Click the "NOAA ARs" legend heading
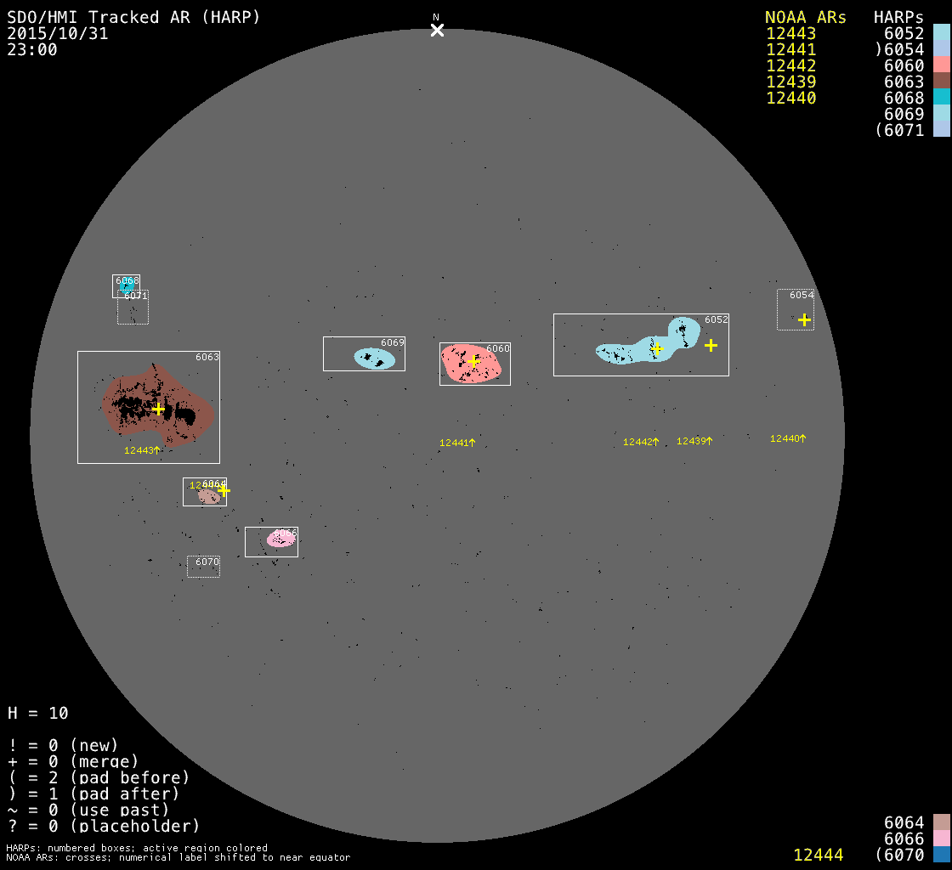 click(x=805, y=18)
